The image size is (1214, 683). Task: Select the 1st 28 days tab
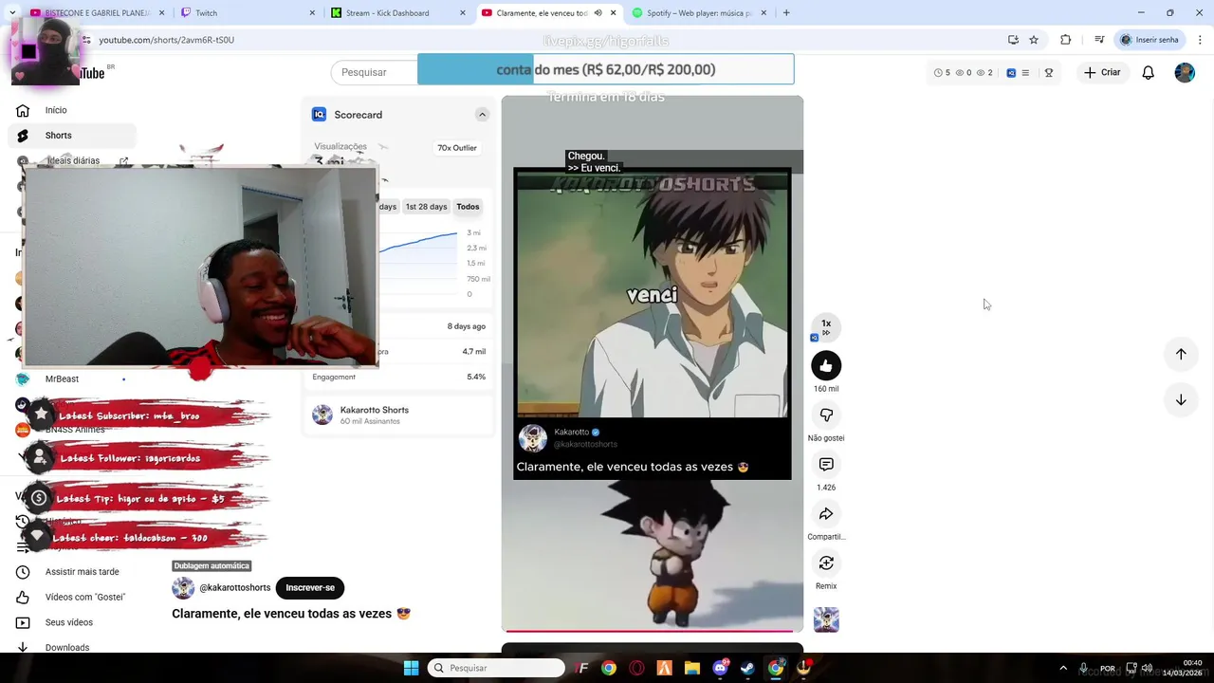pyautogui.click(x=426, y=207)
